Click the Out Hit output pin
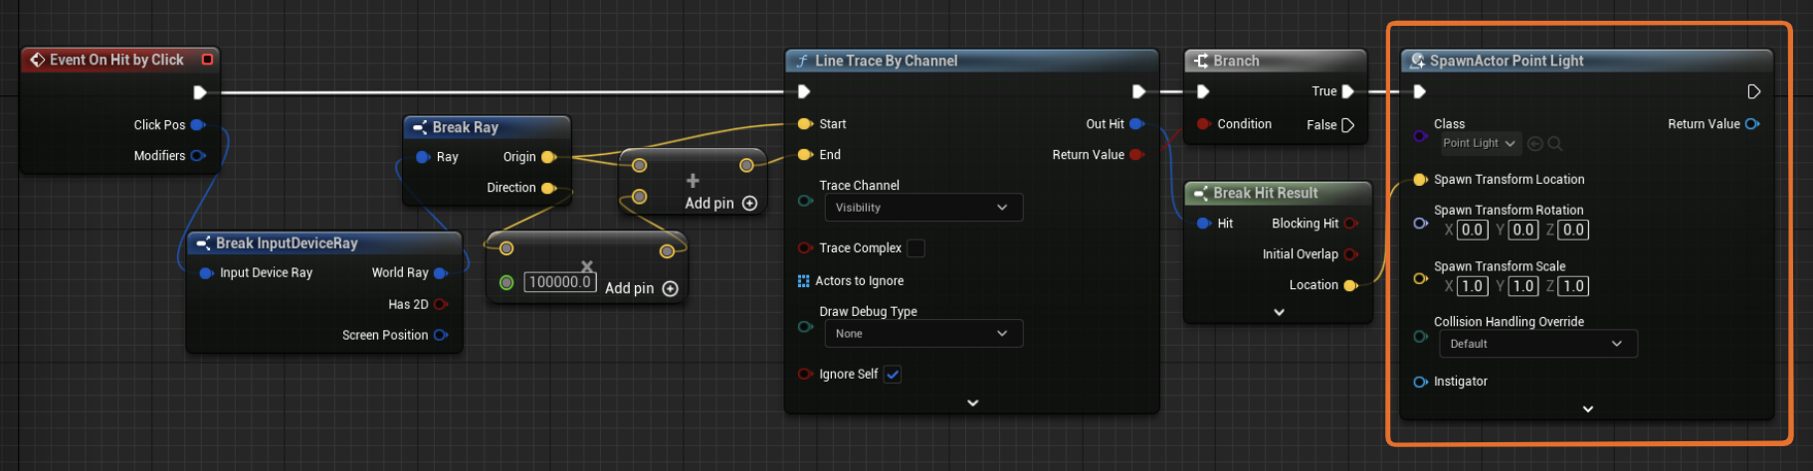 coord(1137,124)
